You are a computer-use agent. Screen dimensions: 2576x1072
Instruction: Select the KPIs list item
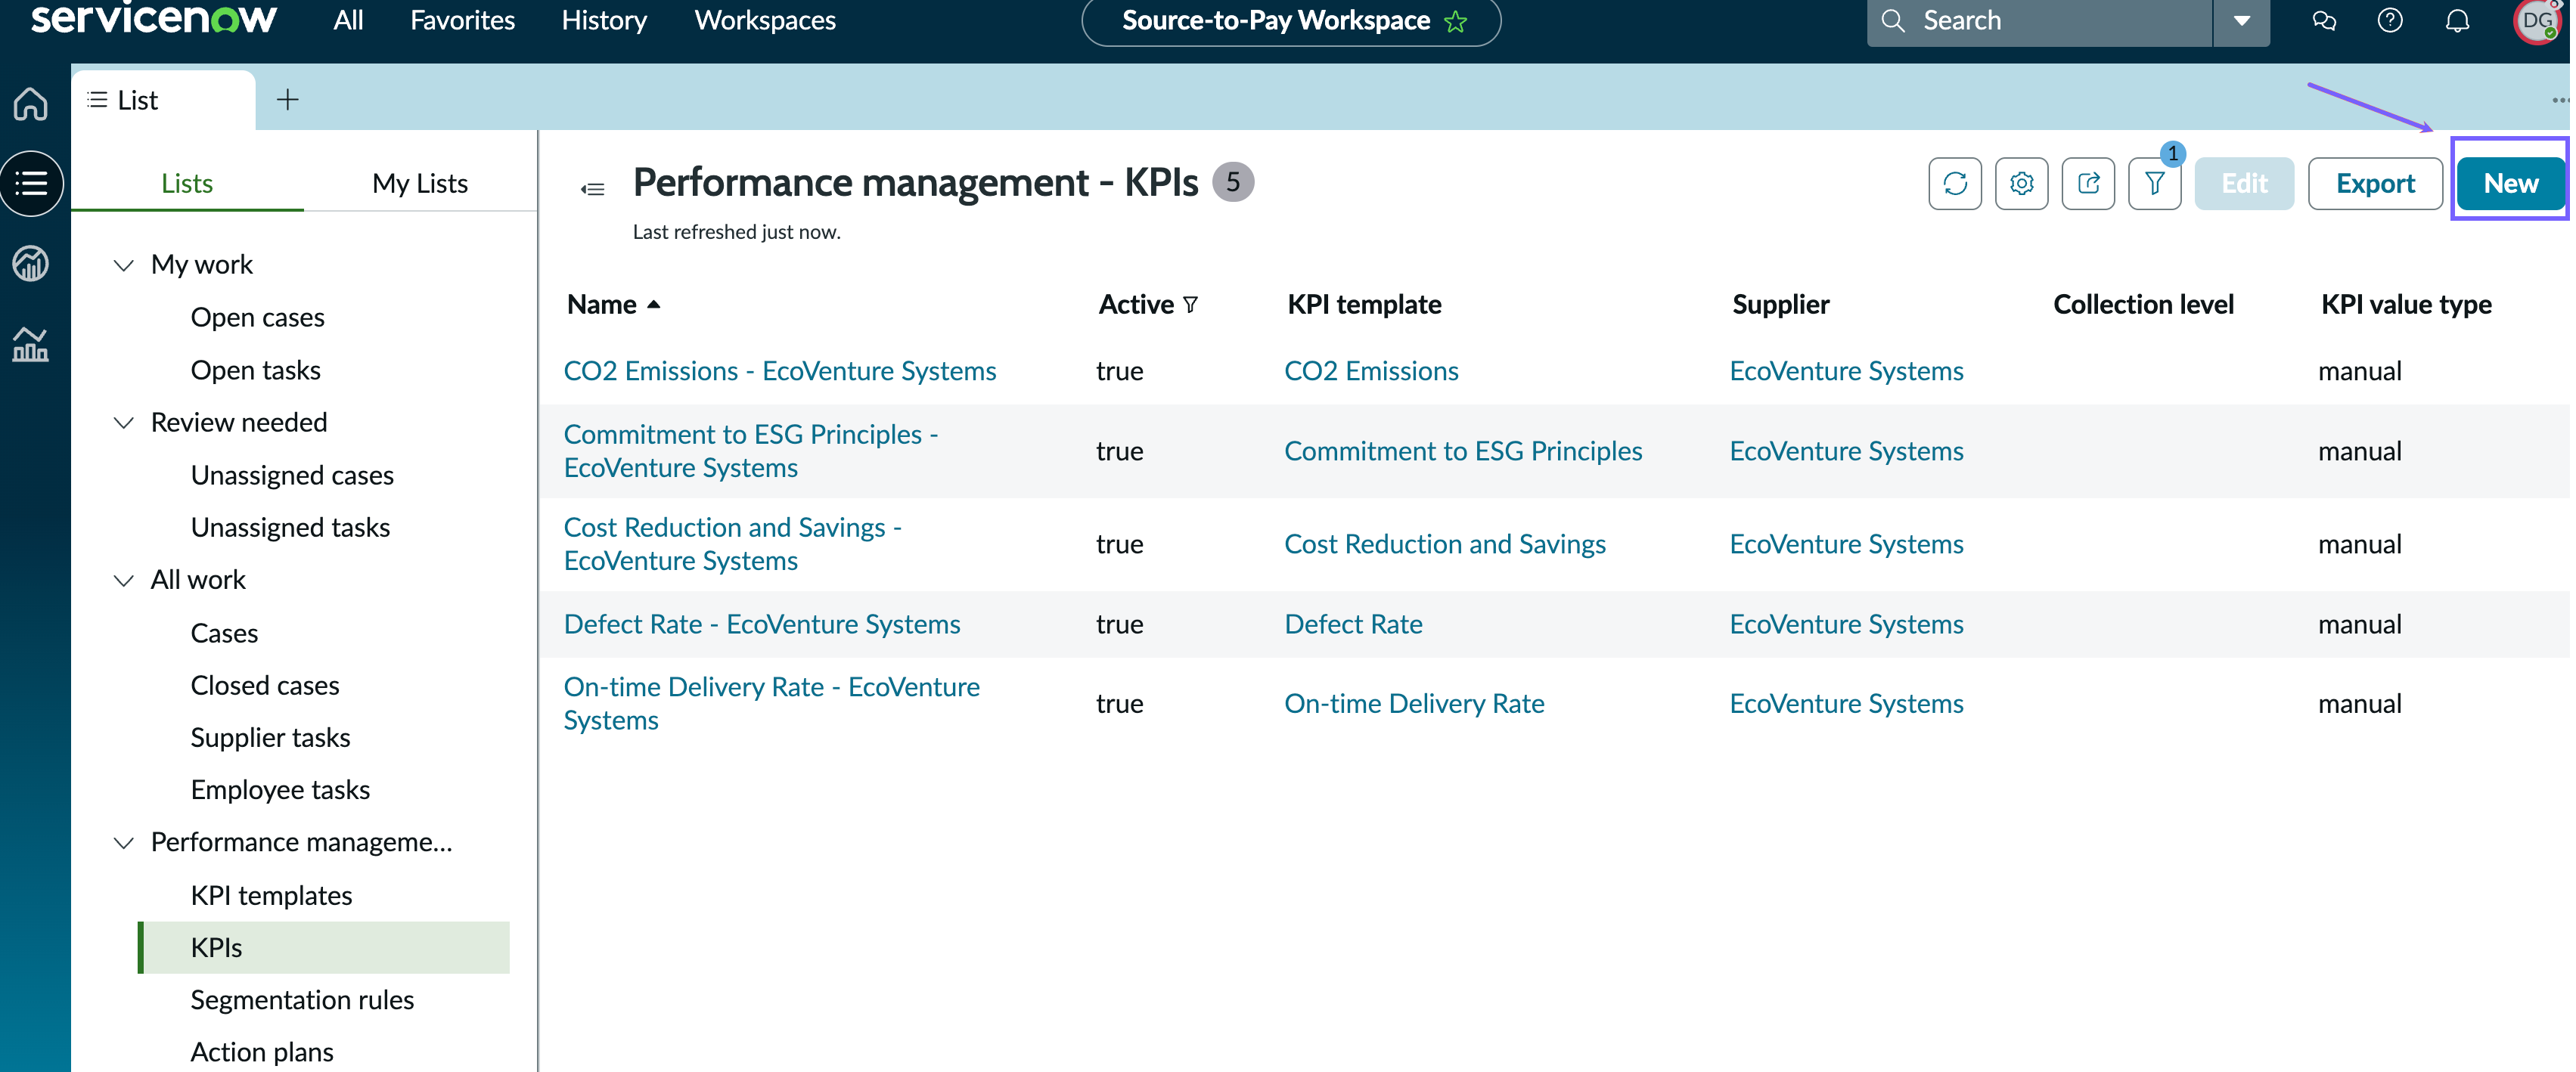324,948
